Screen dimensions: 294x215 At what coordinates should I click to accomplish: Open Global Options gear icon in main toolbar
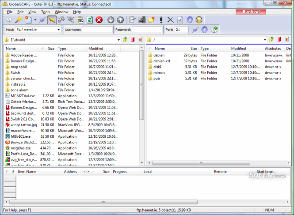click(190, 20)
